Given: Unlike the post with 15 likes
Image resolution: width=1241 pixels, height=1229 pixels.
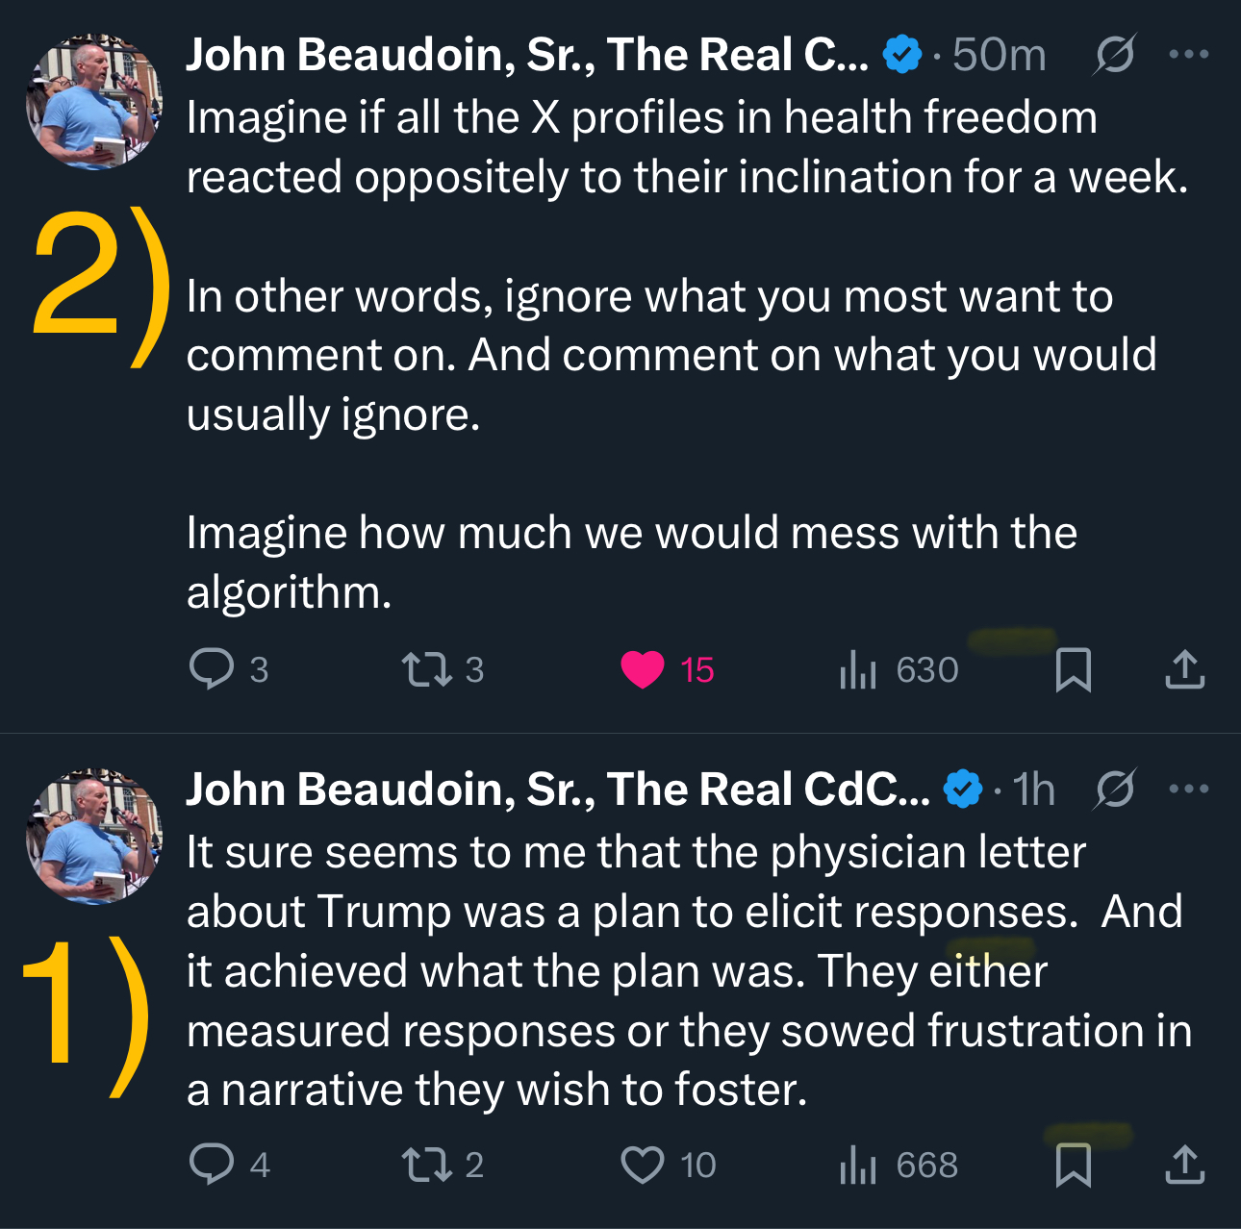Looking at the screenshot, I should pyautogui.click(x=643, y=669).
